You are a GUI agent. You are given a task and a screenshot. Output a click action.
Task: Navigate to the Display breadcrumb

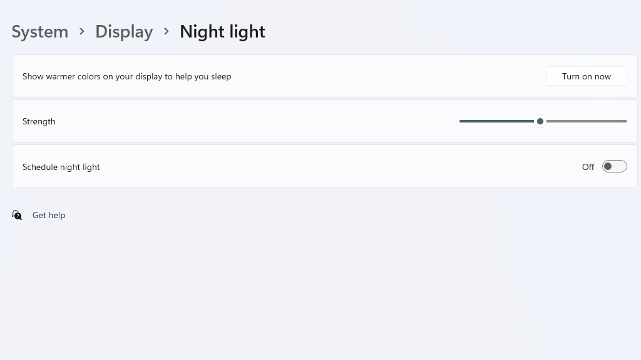[124, 32]
